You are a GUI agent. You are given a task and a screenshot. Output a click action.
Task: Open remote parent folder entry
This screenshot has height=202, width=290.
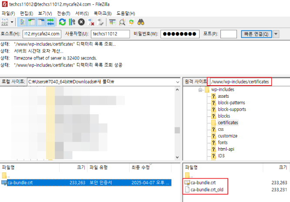189,176
